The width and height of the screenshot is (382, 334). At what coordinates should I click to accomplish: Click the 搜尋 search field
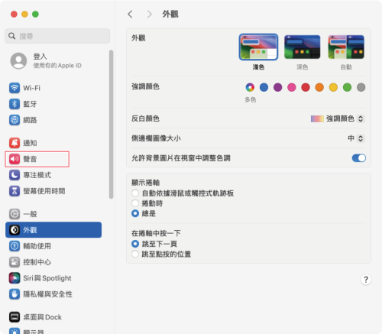point(57,36)
